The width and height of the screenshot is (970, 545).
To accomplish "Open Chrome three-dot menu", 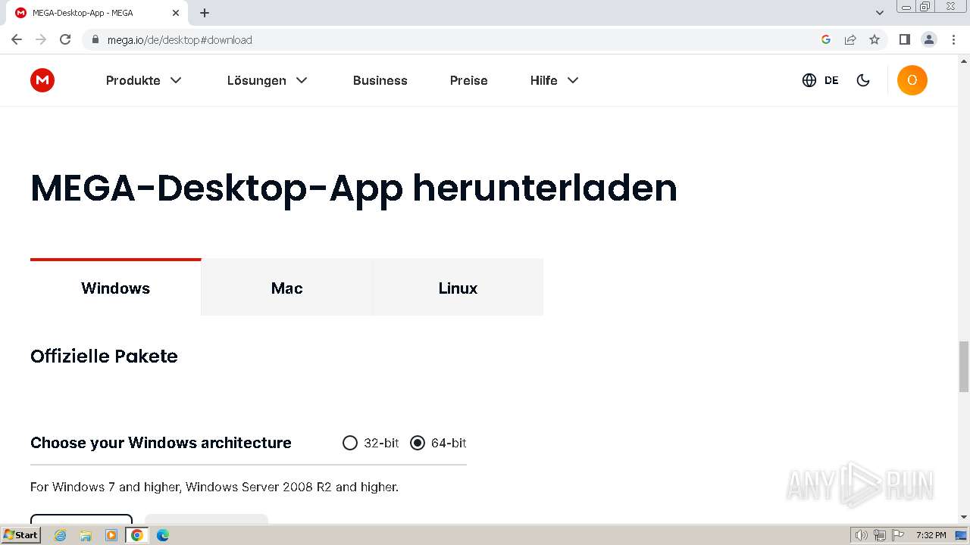I will click(953, 39).
